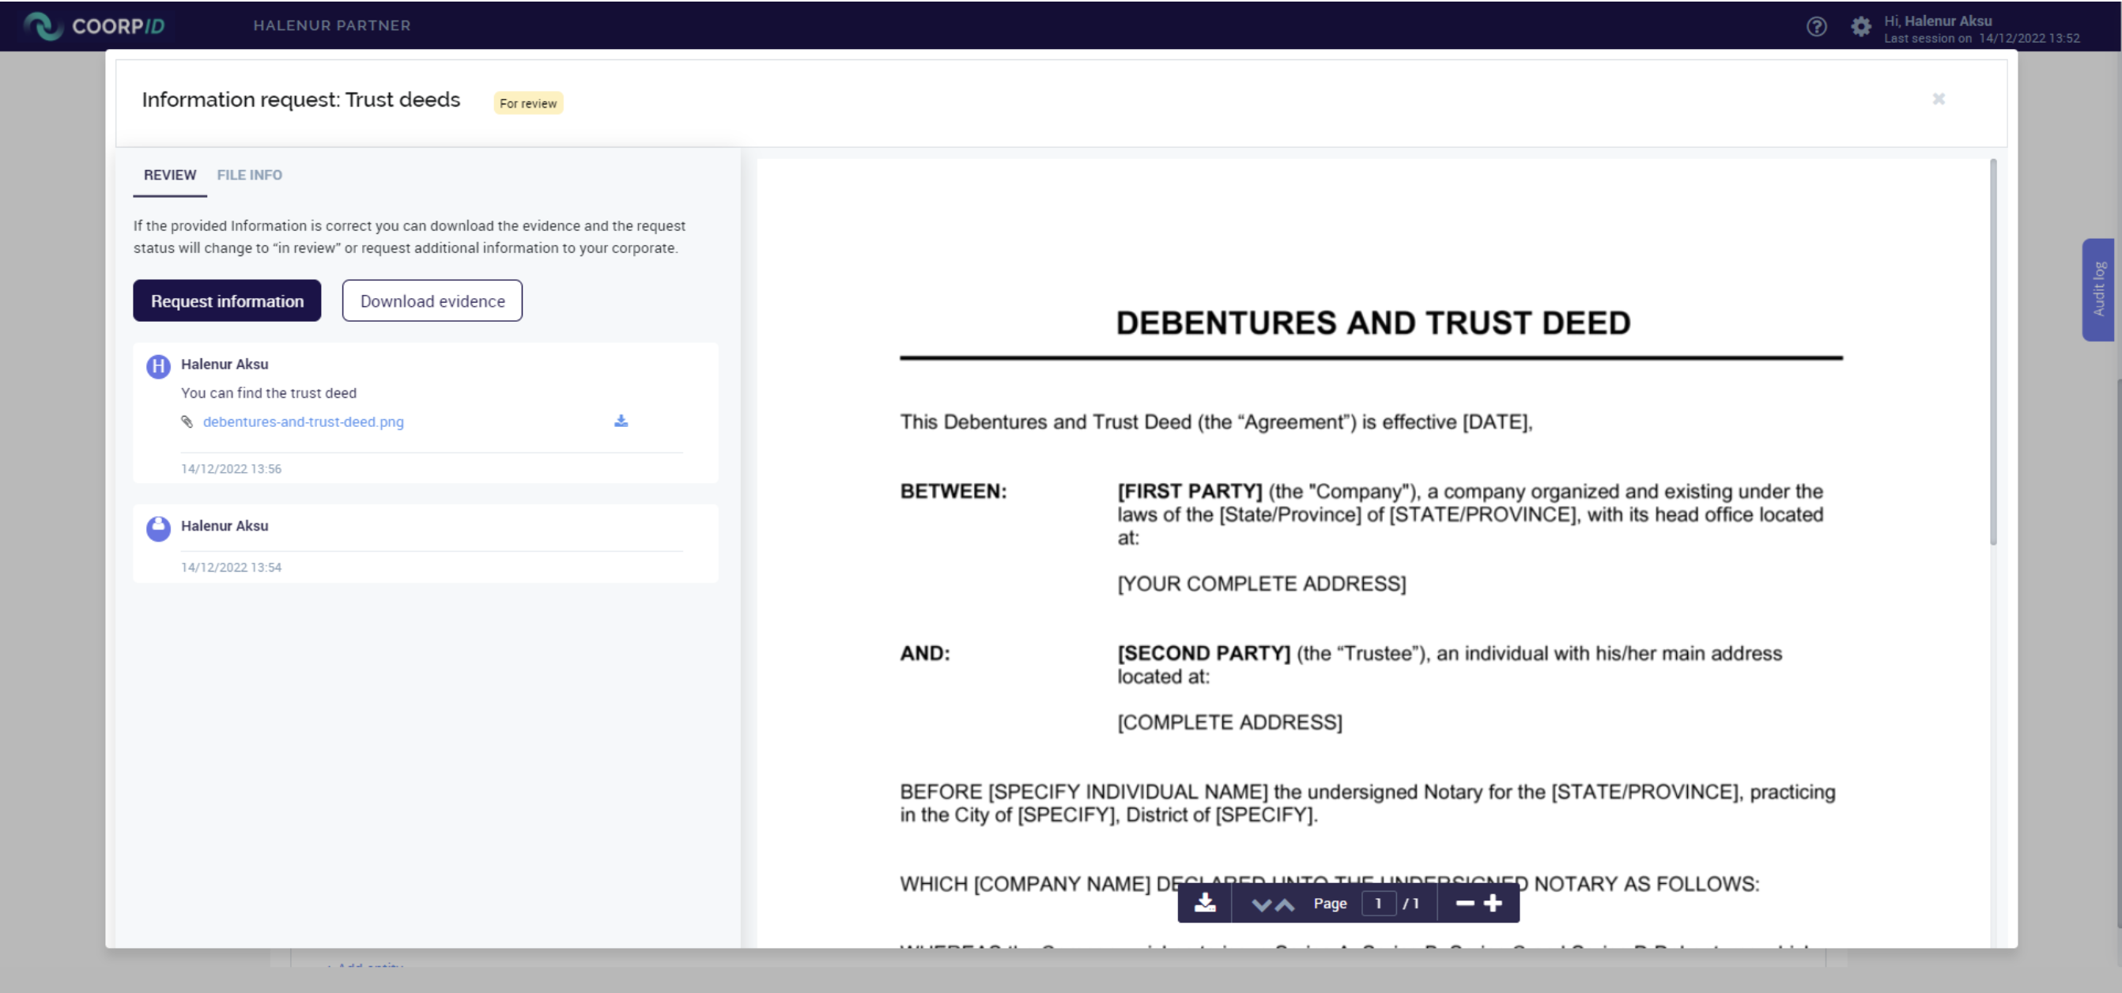Image resolution: width=2122 pixels, height=993 pixels.
Task: Zoom out the document with minus icon
Action: 1465,903
